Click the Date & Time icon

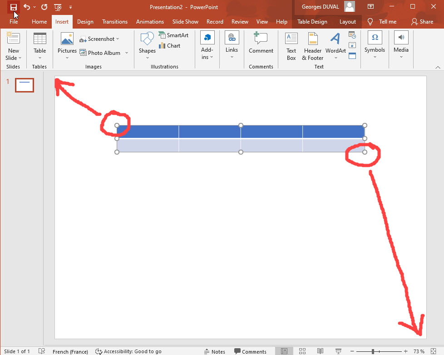(x=352, y=35)
